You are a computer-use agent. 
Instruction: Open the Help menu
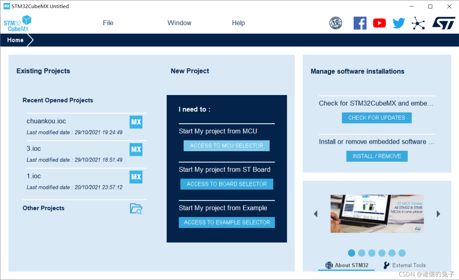[x=238, y=23]
